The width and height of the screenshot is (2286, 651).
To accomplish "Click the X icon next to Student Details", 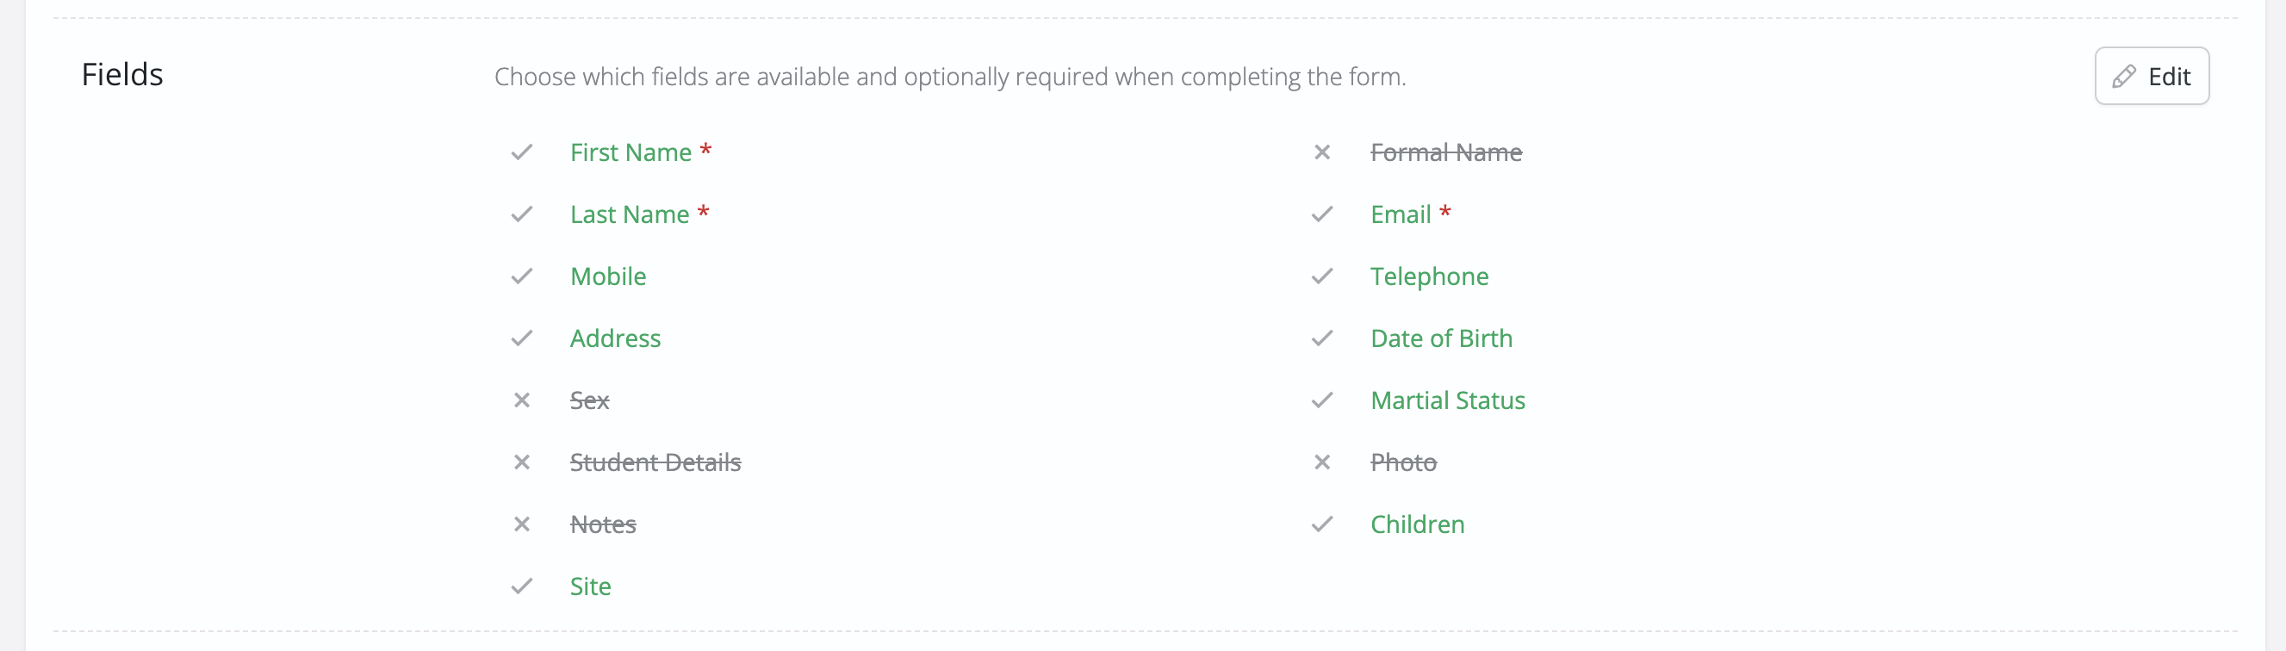I will point(522,463).
